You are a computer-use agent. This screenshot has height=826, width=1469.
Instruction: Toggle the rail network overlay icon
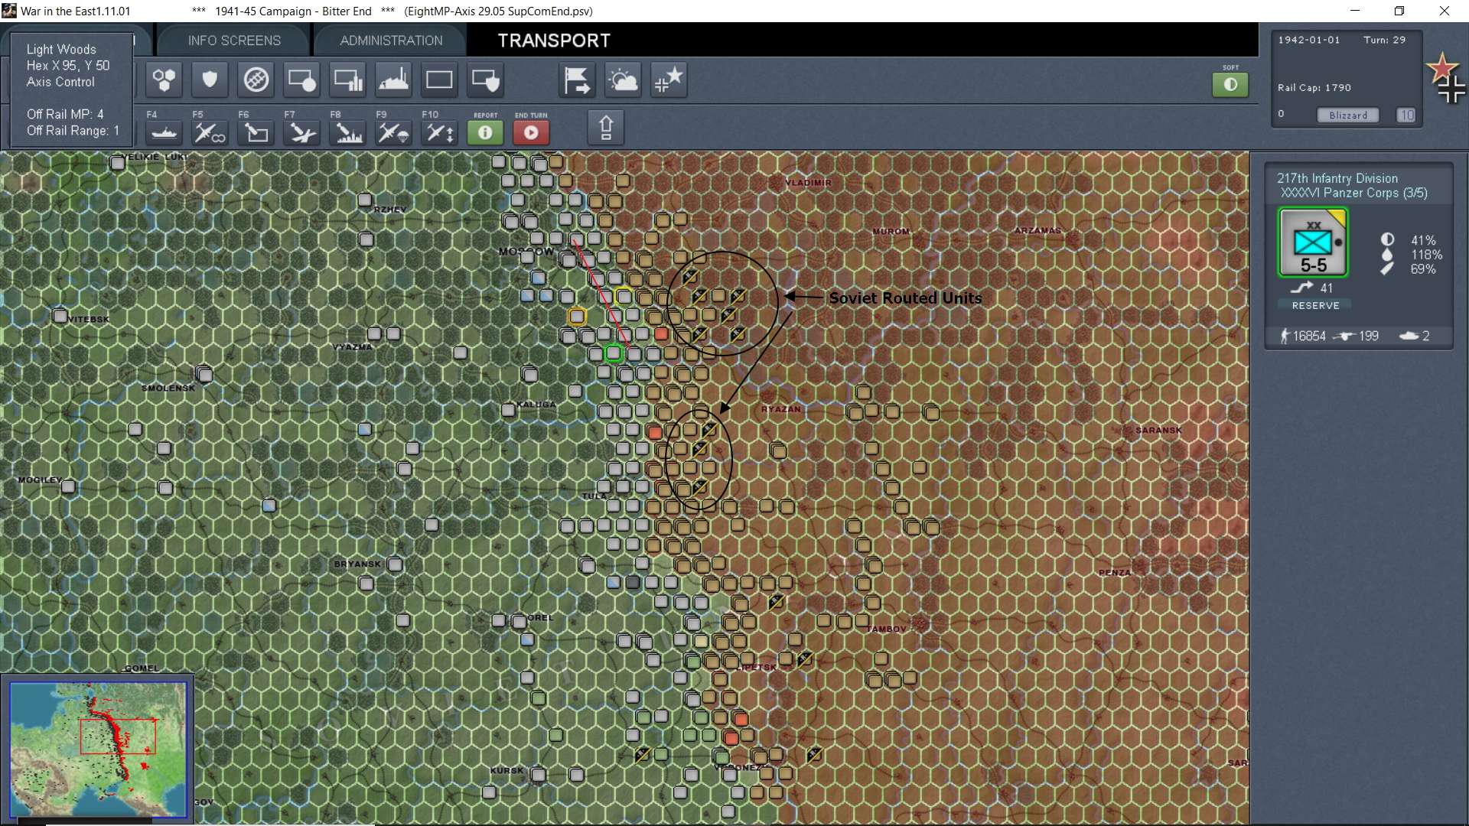(x=256, y=80)
